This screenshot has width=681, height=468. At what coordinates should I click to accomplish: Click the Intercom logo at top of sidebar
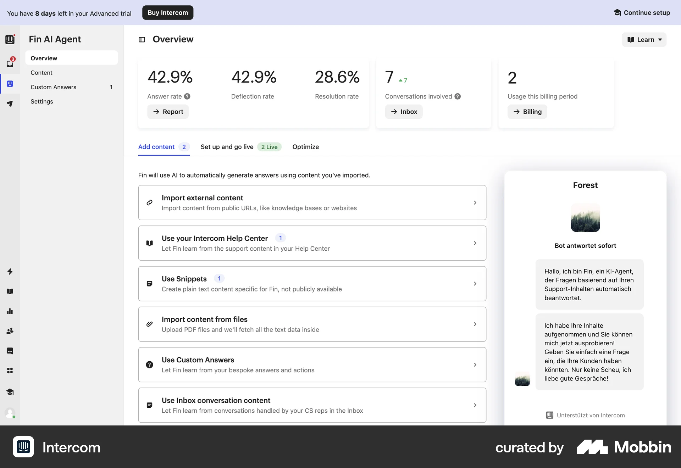[x=10, y=39]
